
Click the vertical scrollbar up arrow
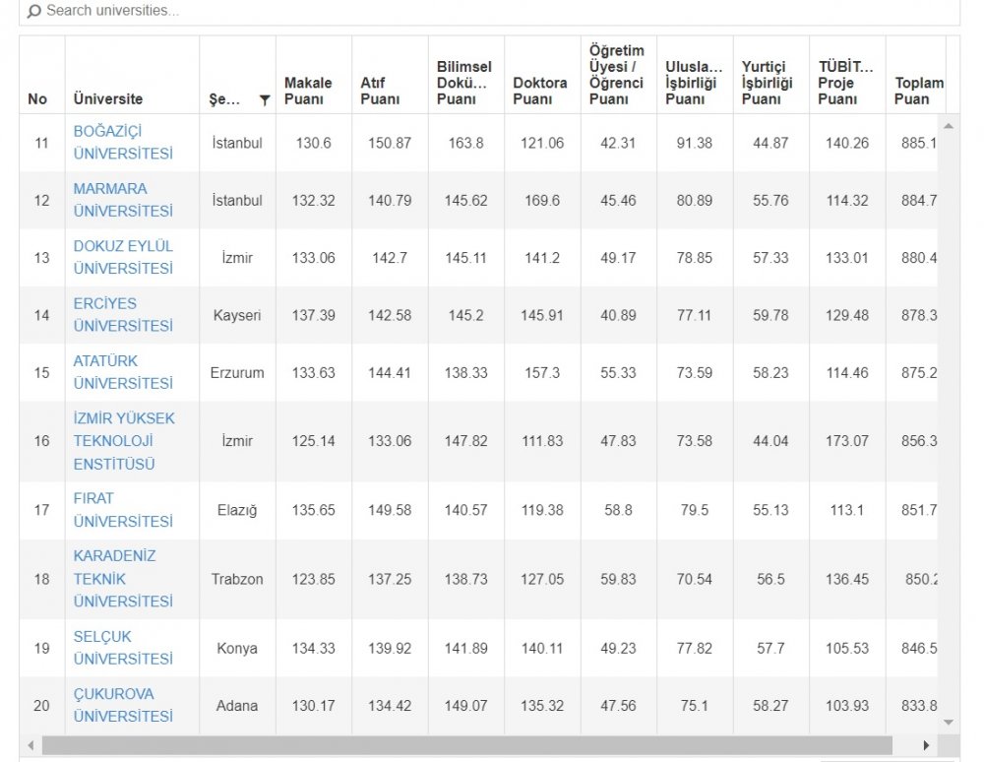[x=949, y=126]
